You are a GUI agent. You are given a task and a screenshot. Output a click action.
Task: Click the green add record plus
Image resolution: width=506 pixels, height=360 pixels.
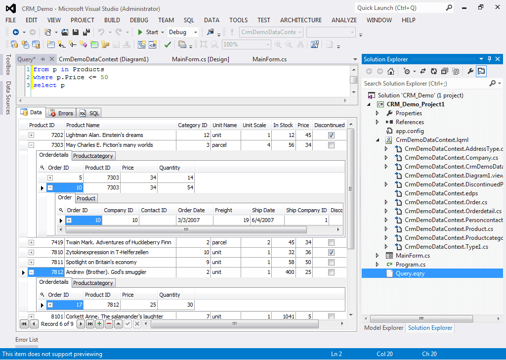pos(100,324)
